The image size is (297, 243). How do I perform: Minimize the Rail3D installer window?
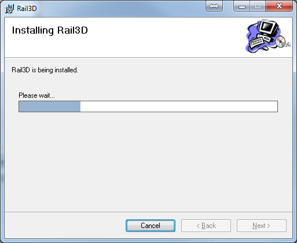[242, 6]
